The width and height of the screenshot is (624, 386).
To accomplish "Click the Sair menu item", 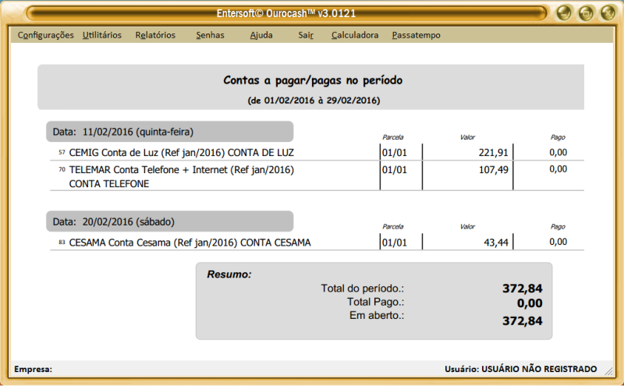I will pos(306,35).
